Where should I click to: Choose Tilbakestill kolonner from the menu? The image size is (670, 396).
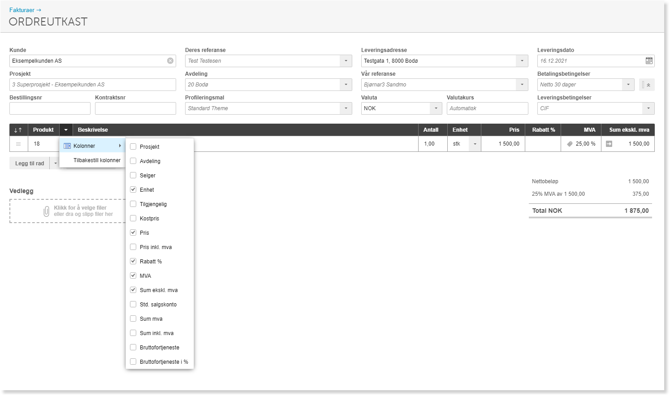pos(97,160)
